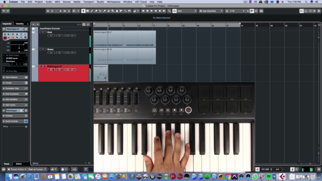Click the No Track Preset field
Image resolution: width=322 pixels, height=181 pixels.
click(15, 55)
